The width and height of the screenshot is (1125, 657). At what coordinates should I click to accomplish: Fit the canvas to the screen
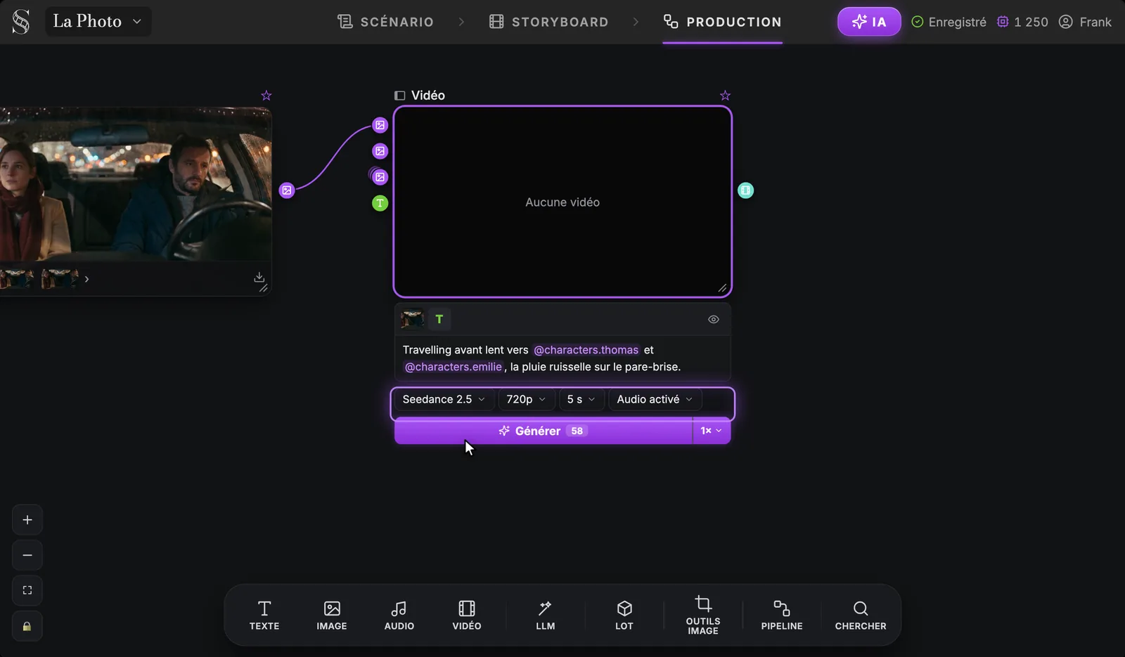(x=27, y=590)
